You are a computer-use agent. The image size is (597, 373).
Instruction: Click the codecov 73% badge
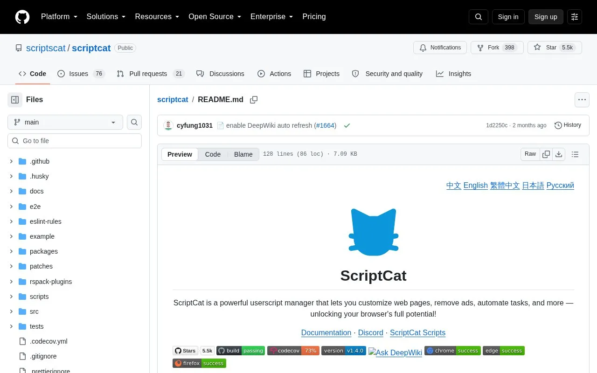click(x=293, y=351)
